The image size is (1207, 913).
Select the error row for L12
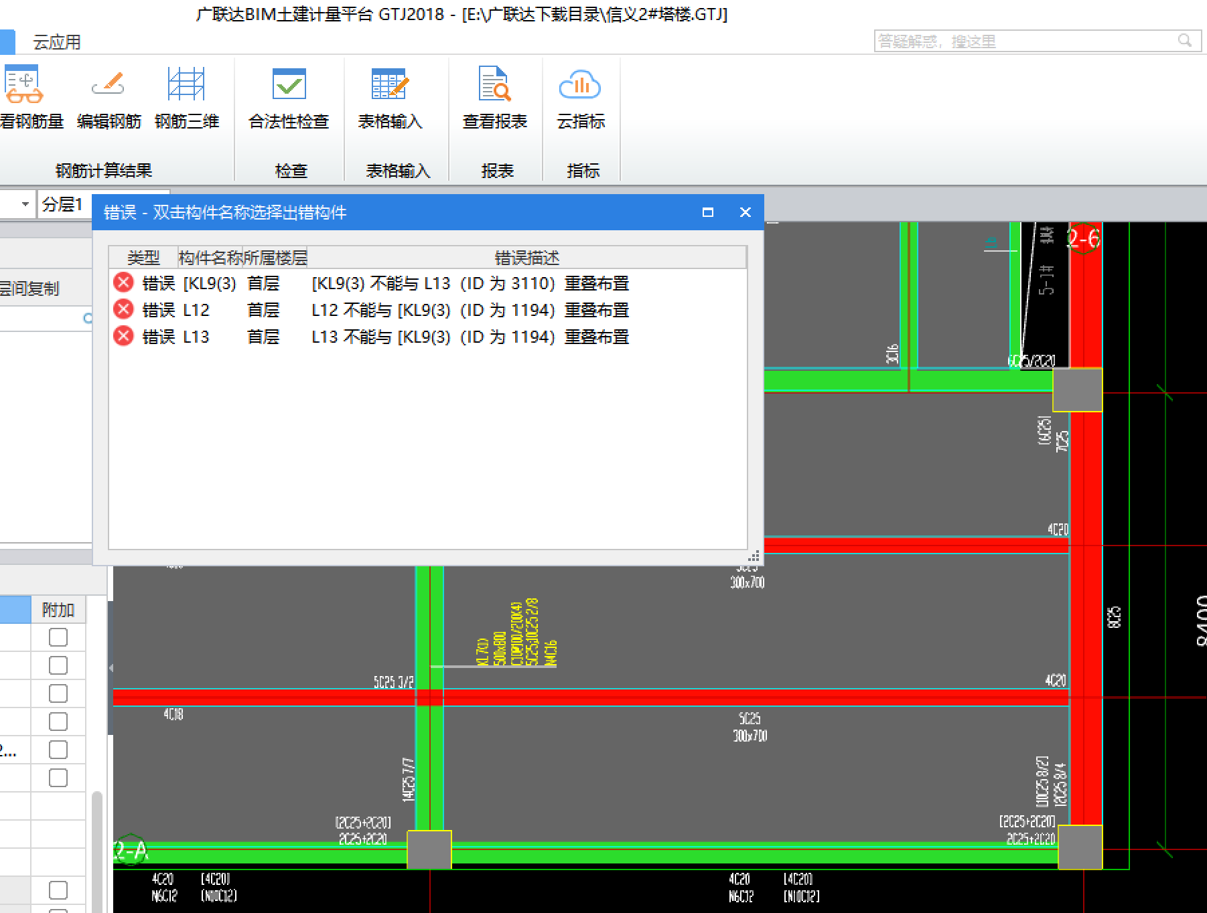tap(427, 310)
